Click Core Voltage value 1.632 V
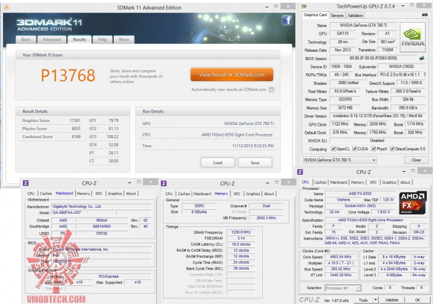 pyautogui.click(x=384, y=212)
